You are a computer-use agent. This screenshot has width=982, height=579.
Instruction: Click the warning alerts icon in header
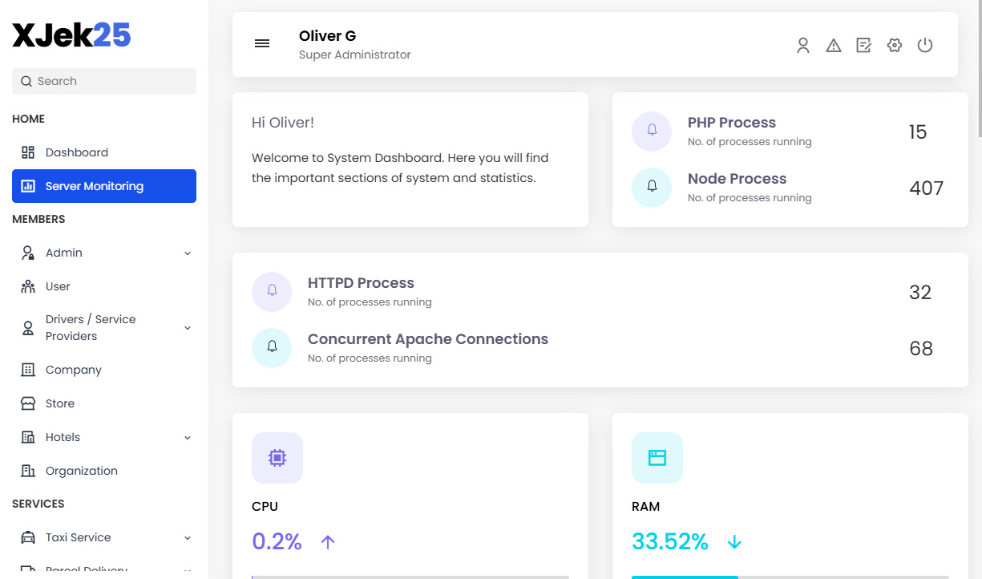tap(834, 45)
